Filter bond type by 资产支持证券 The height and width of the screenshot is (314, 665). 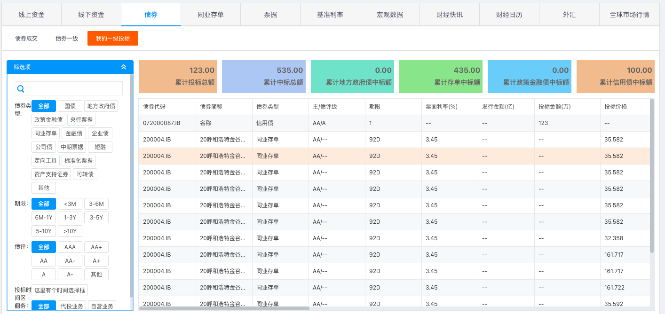(x=51, y=174)
